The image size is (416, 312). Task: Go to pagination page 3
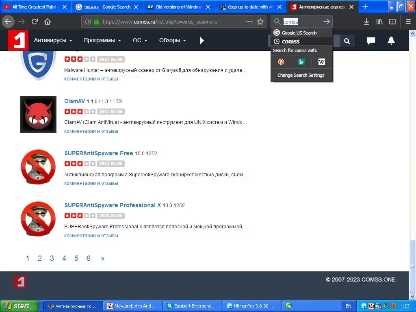(52, 258)
